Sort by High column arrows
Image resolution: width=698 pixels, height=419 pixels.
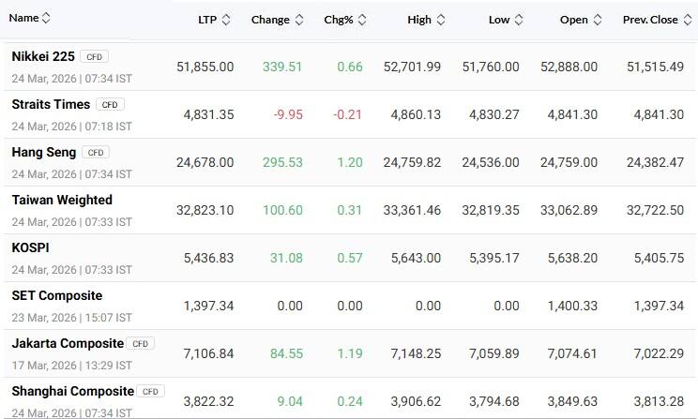(x=441, y=20)
